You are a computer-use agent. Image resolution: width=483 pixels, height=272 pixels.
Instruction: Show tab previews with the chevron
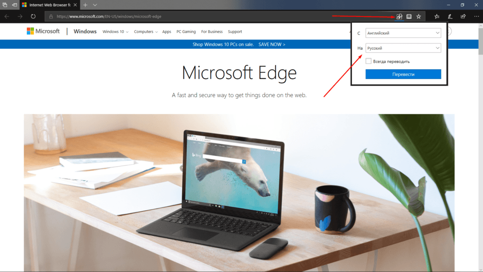tap(95, 5)
